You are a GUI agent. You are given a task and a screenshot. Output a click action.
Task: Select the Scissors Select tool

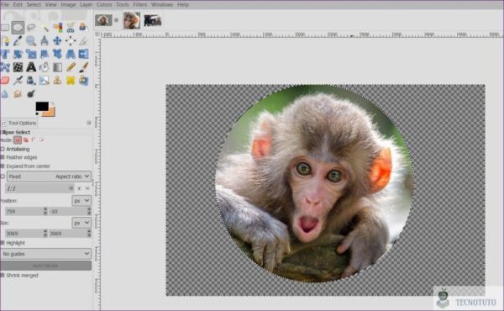point(71,28)
